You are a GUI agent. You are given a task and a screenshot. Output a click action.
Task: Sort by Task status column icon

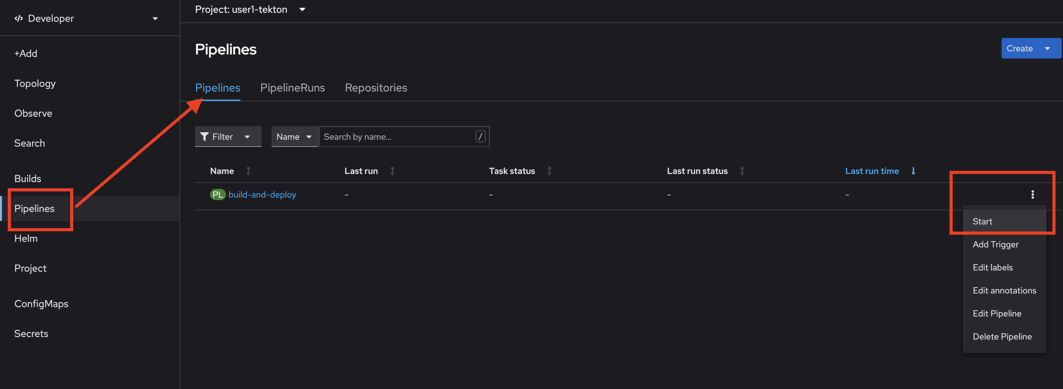(549, 171)
